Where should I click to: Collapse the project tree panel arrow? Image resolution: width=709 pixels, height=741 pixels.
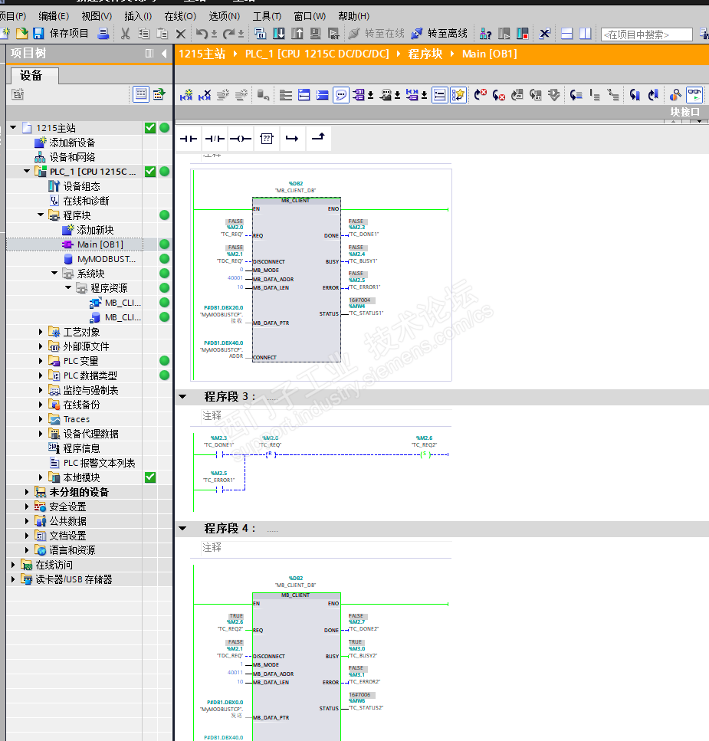click(164, 54)
